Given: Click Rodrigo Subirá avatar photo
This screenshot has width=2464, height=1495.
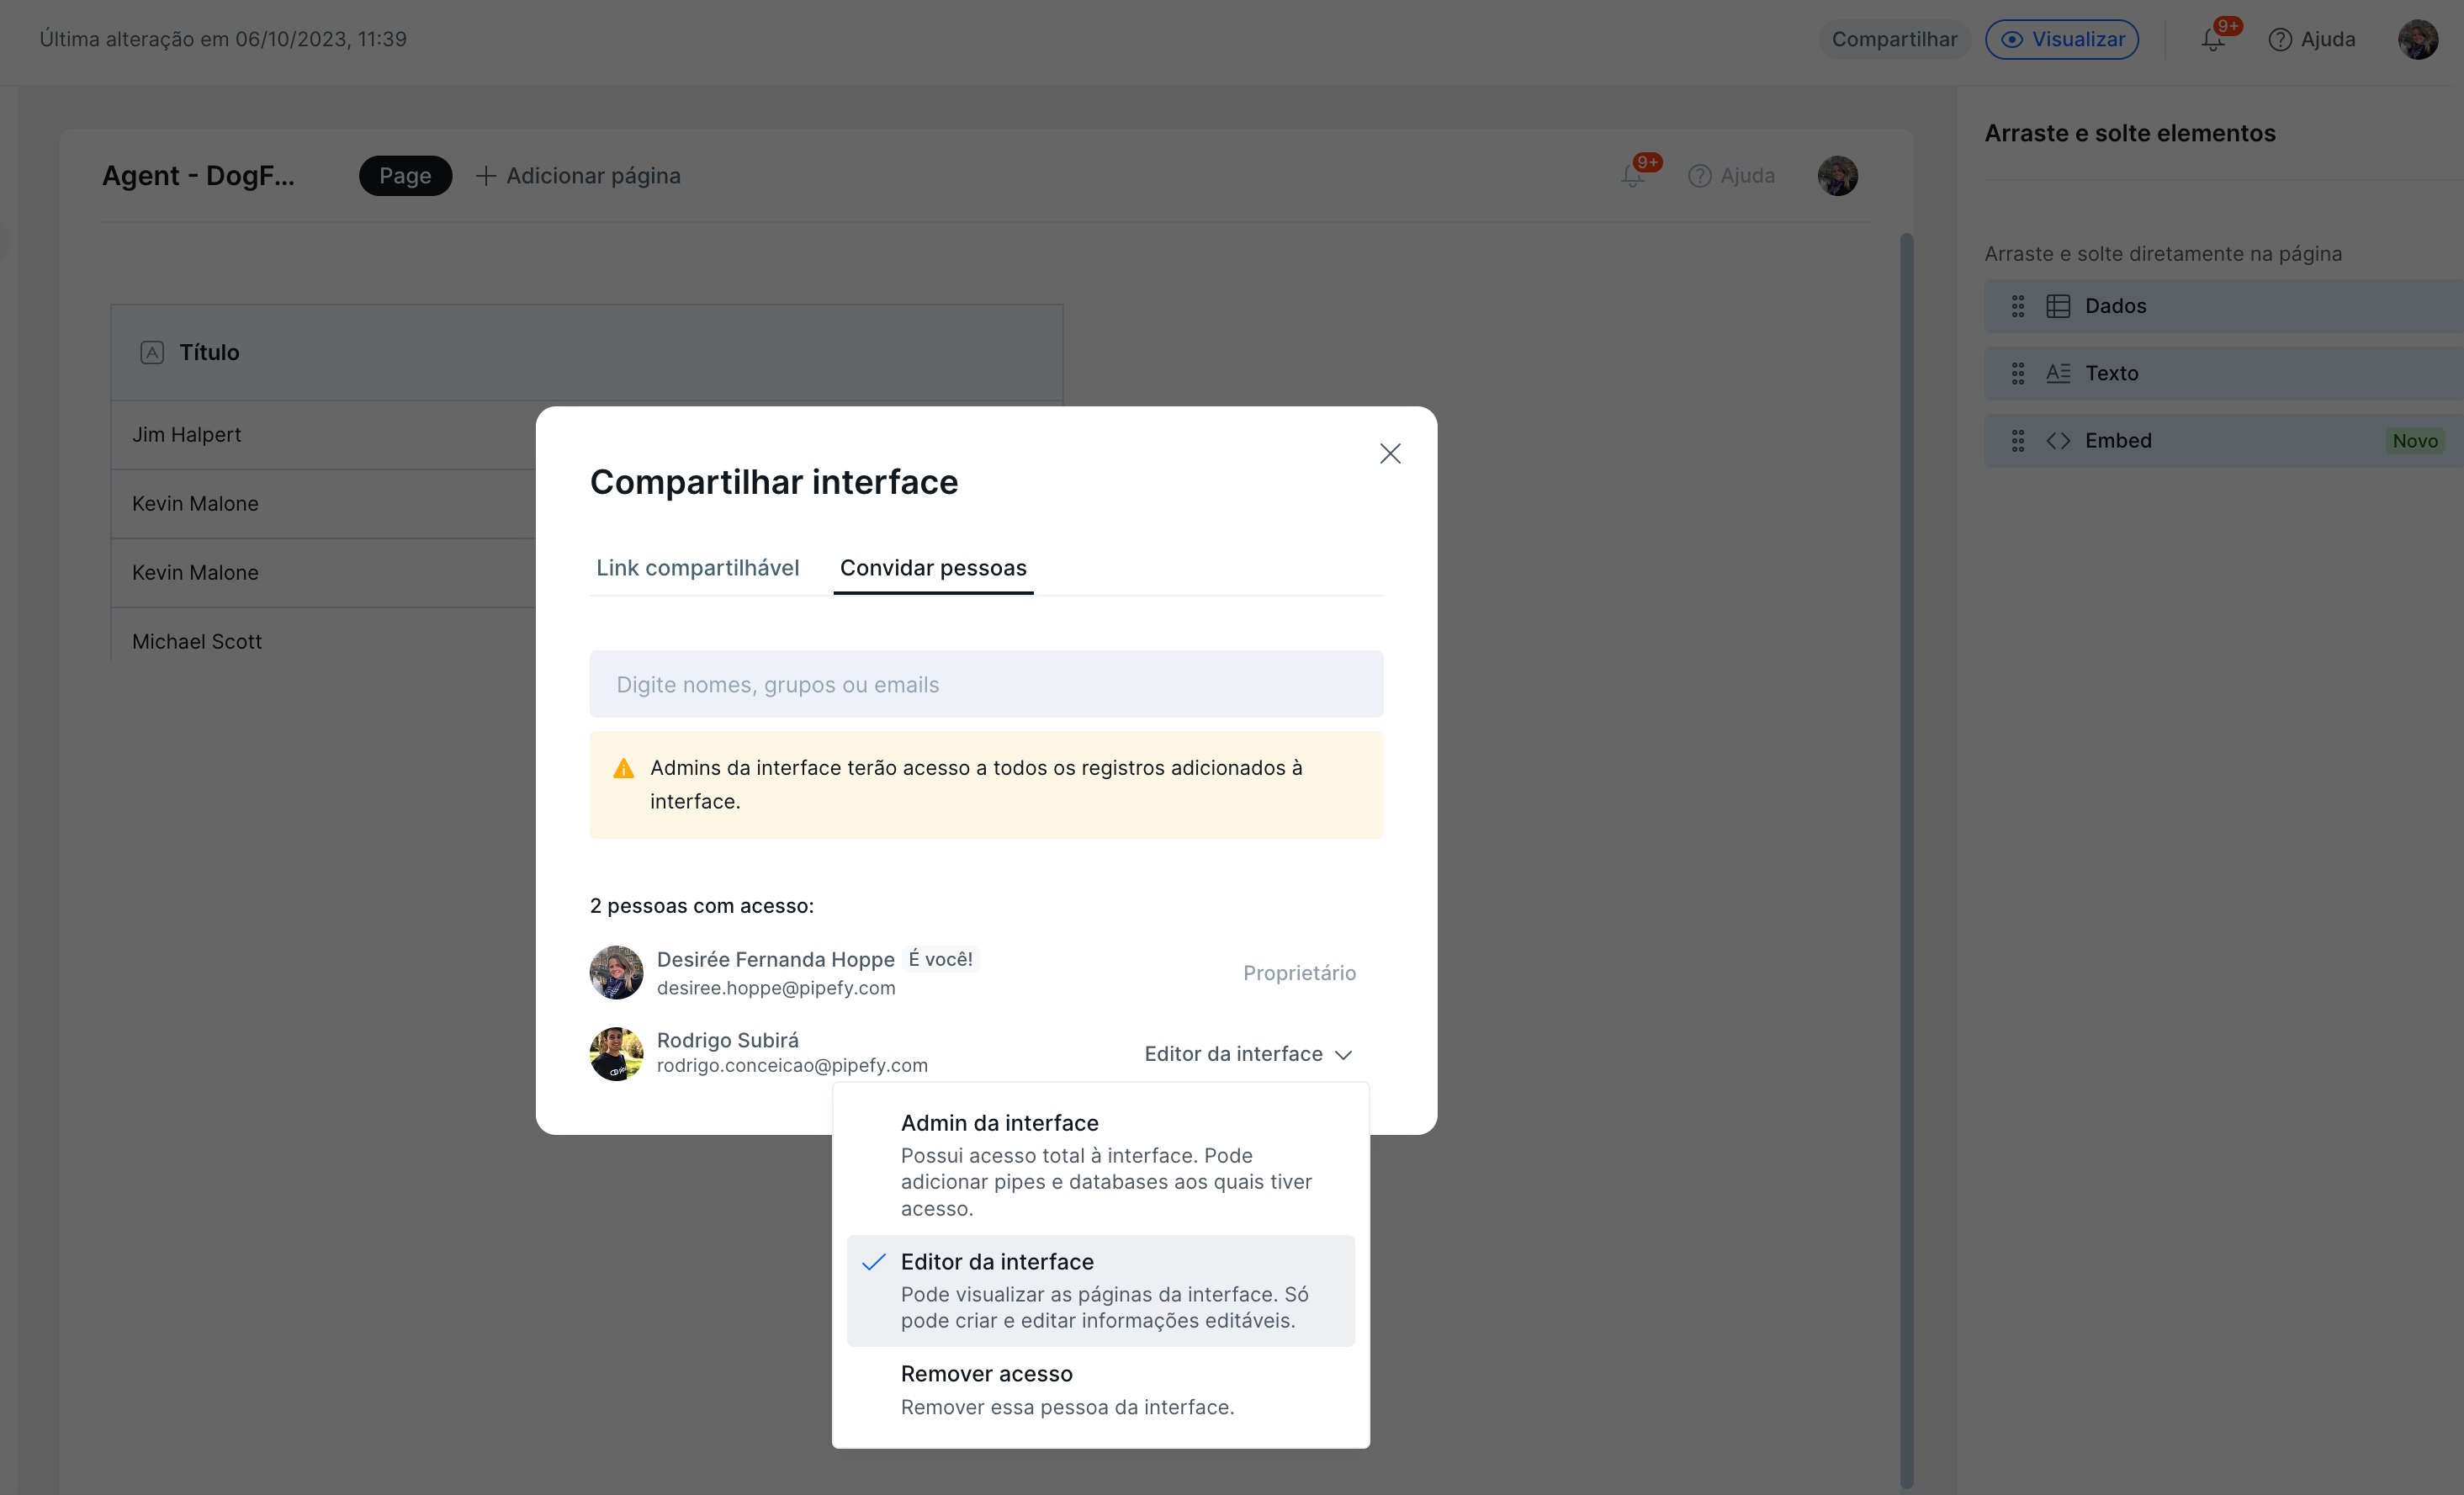Looking at the screenshot, I should click(616, 1053).
